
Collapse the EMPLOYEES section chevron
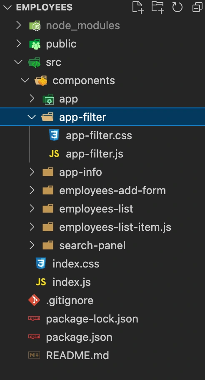coord(8,7)
